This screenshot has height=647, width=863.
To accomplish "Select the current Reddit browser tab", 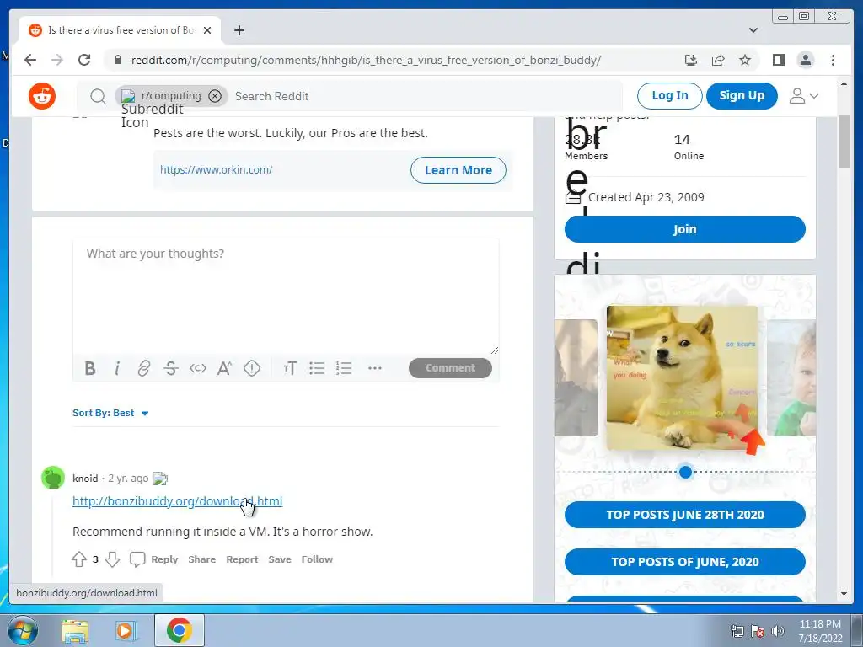I will [120, 30].
